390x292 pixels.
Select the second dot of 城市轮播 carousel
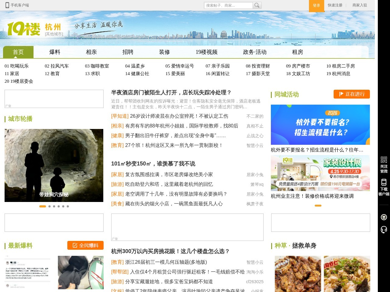coord(49,206)
